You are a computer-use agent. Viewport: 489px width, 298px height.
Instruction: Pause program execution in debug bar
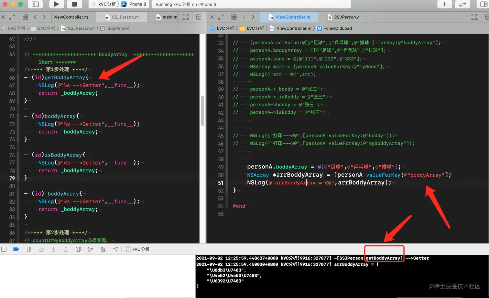pos(29,249)
